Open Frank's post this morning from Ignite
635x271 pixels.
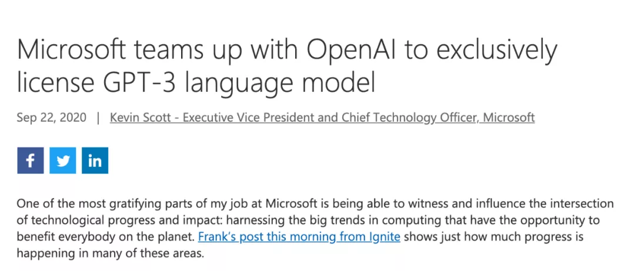tap(299, 236)
